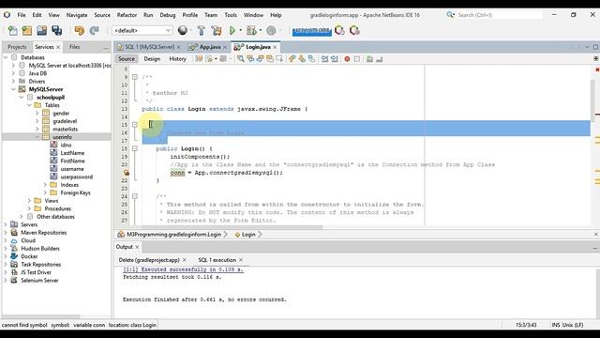Toggle Bookmark icon in editor toolbar
The height and width of the screenshot is (338, 600).
(312, 59)
